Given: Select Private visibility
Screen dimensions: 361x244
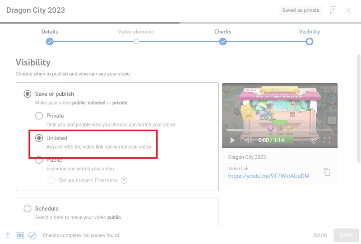Looking at the screenshot, I should tap(39, 116).
